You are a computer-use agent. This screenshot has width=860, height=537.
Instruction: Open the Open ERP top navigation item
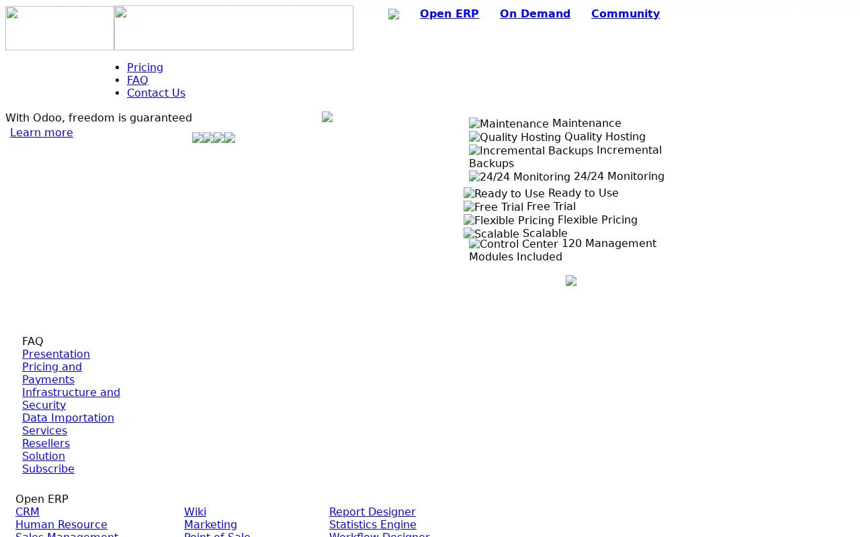[449, 13]
